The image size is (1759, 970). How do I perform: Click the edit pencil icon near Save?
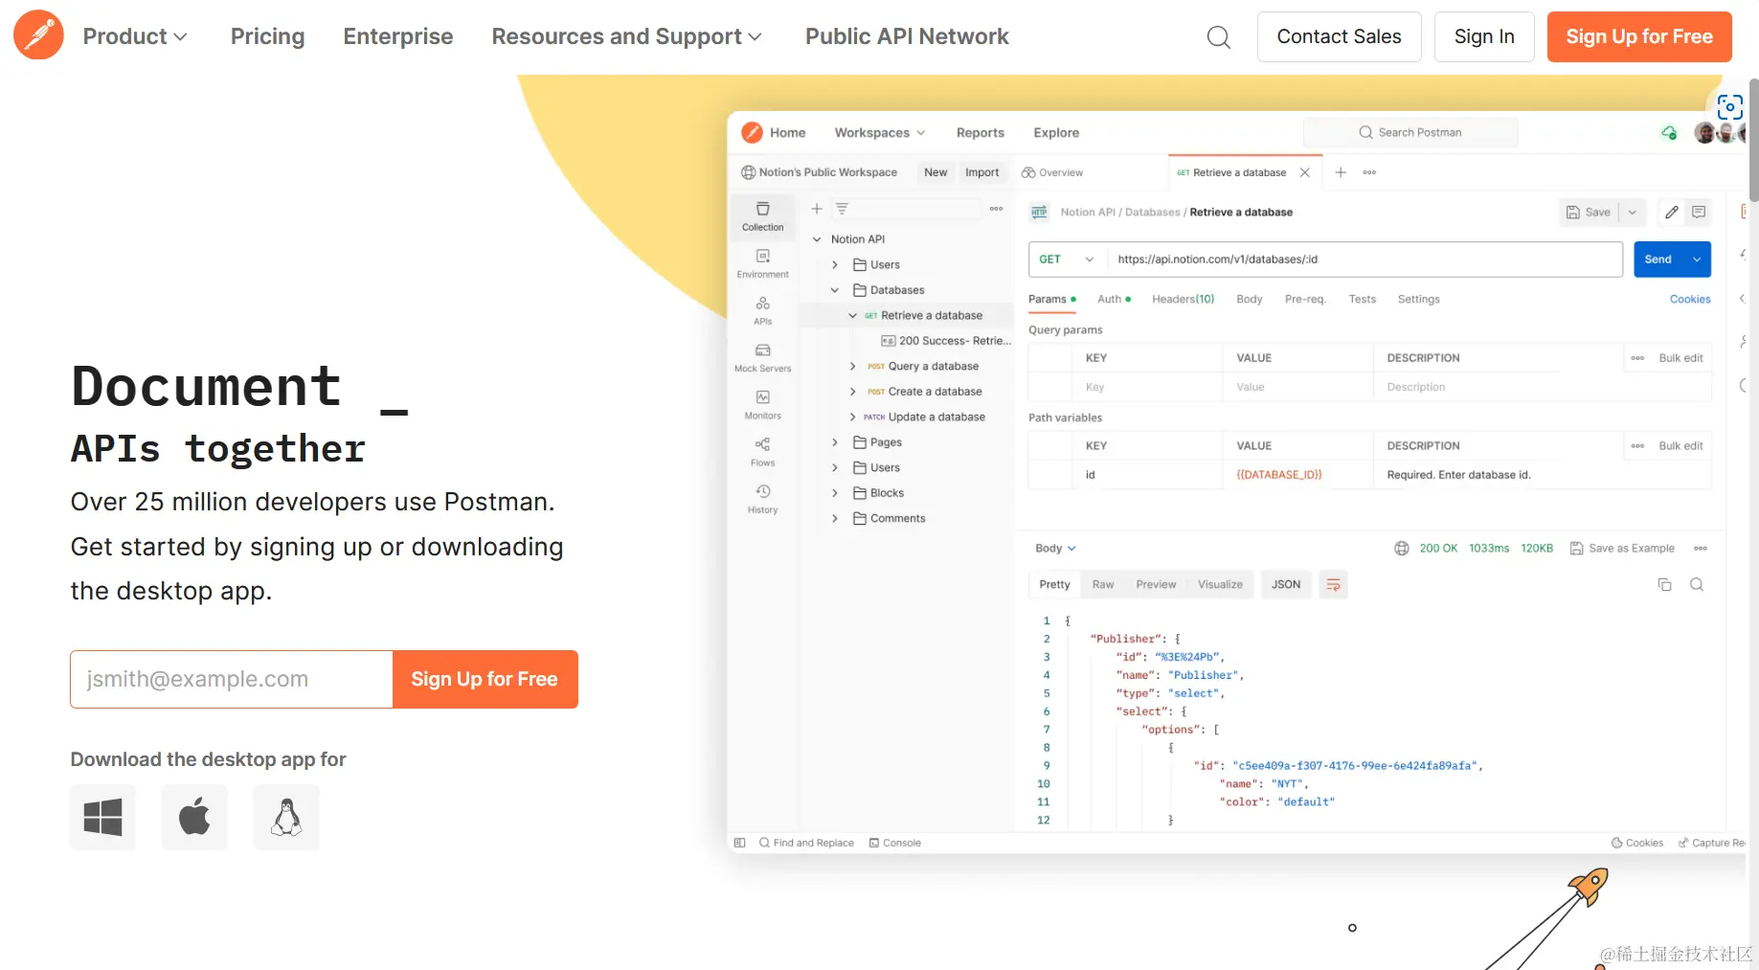(x=1671, y=212)
